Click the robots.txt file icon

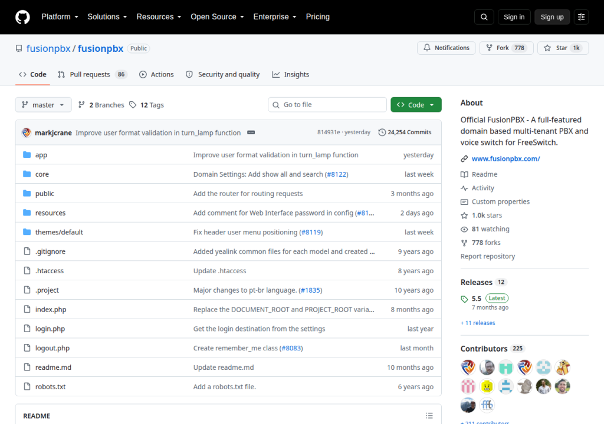[x=27, y=386]
